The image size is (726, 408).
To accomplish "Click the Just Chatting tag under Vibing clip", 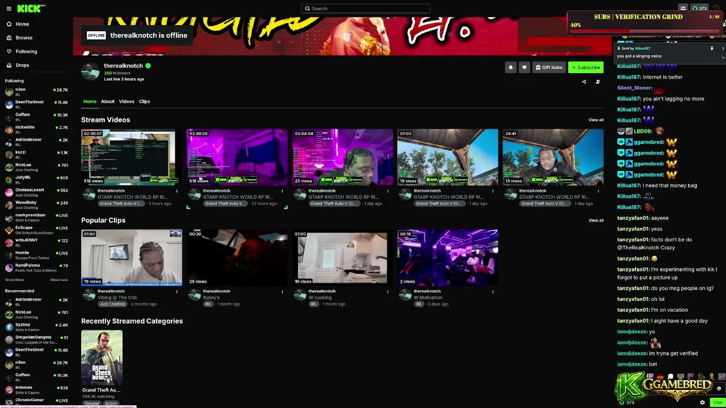I will coord(112,304).
